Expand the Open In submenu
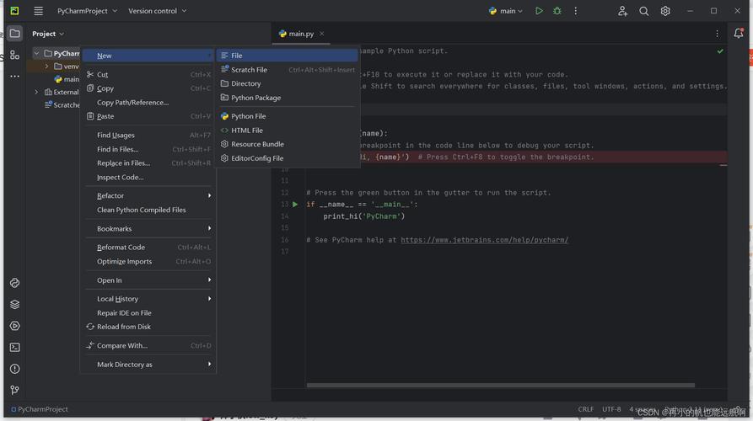The width and height of the screenshot is (753, 421). (149, 280)
